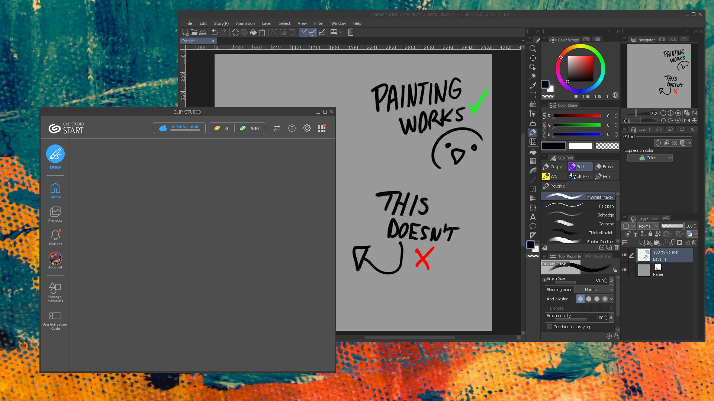Hide Layer 1 with eye icon

(625, 255)
